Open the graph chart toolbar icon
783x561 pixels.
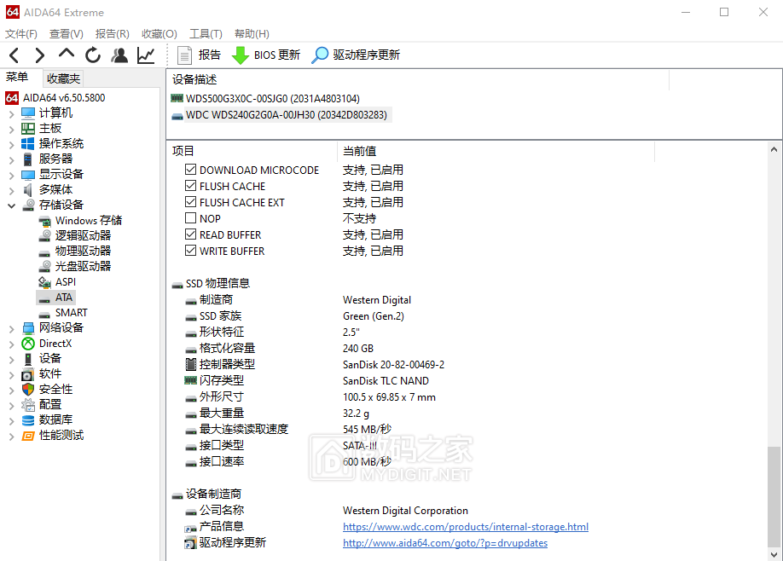click(x=146, y=55)
